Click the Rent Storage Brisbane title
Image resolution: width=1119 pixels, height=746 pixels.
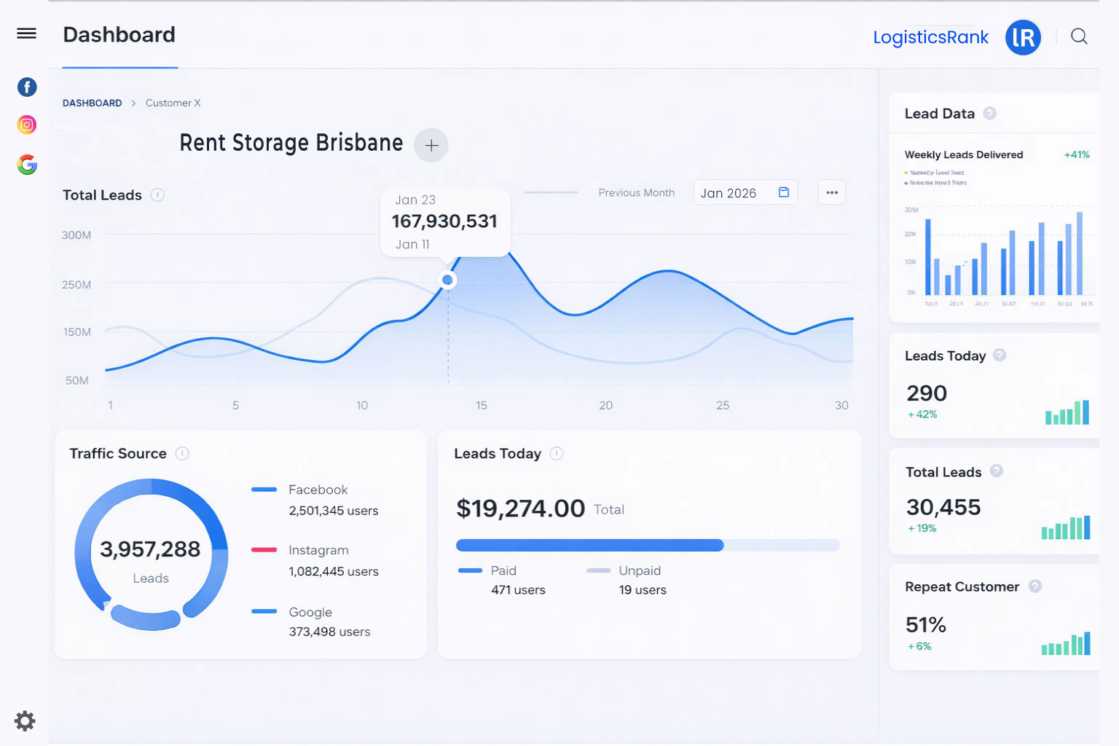(291, 143)
